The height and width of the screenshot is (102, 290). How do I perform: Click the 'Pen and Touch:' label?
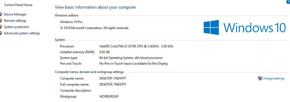(x=71, y=64)
